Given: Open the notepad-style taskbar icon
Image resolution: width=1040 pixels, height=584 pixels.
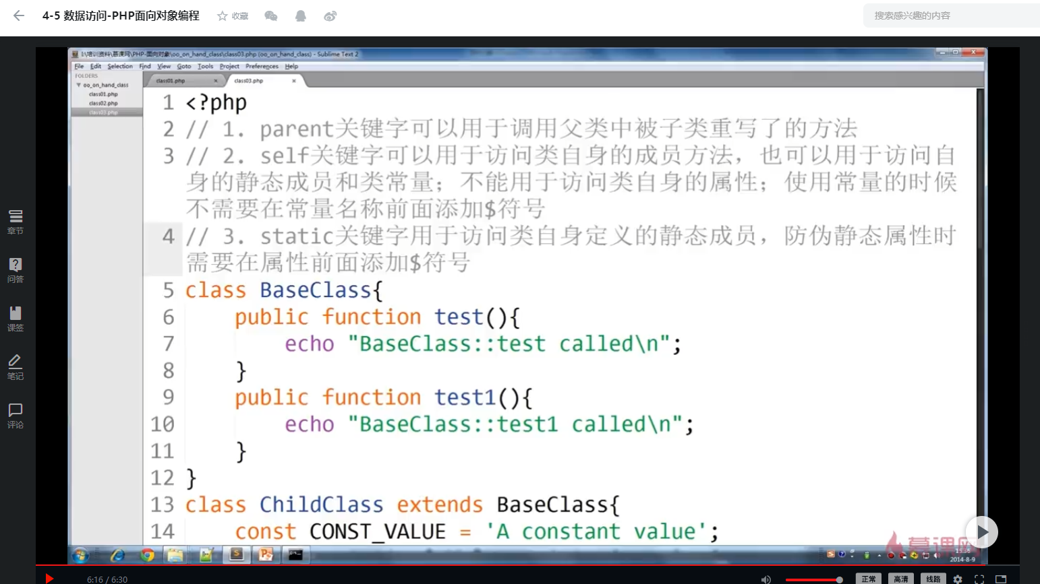Looking at the screenshot, I should click(x=206, y=555).
